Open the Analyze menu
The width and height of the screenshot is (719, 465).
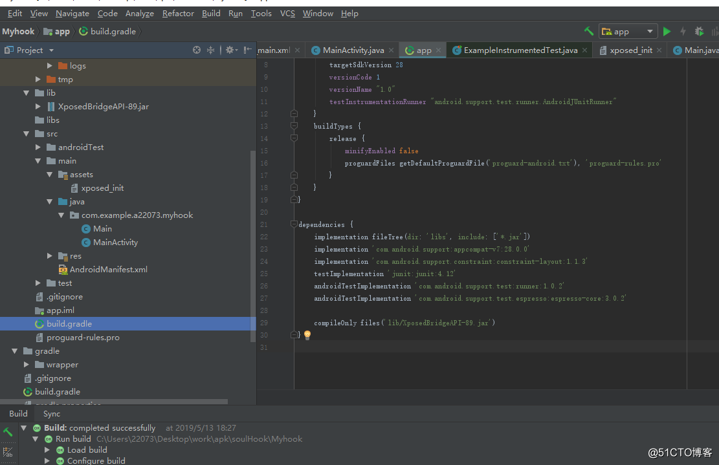[x=139, y=14]
